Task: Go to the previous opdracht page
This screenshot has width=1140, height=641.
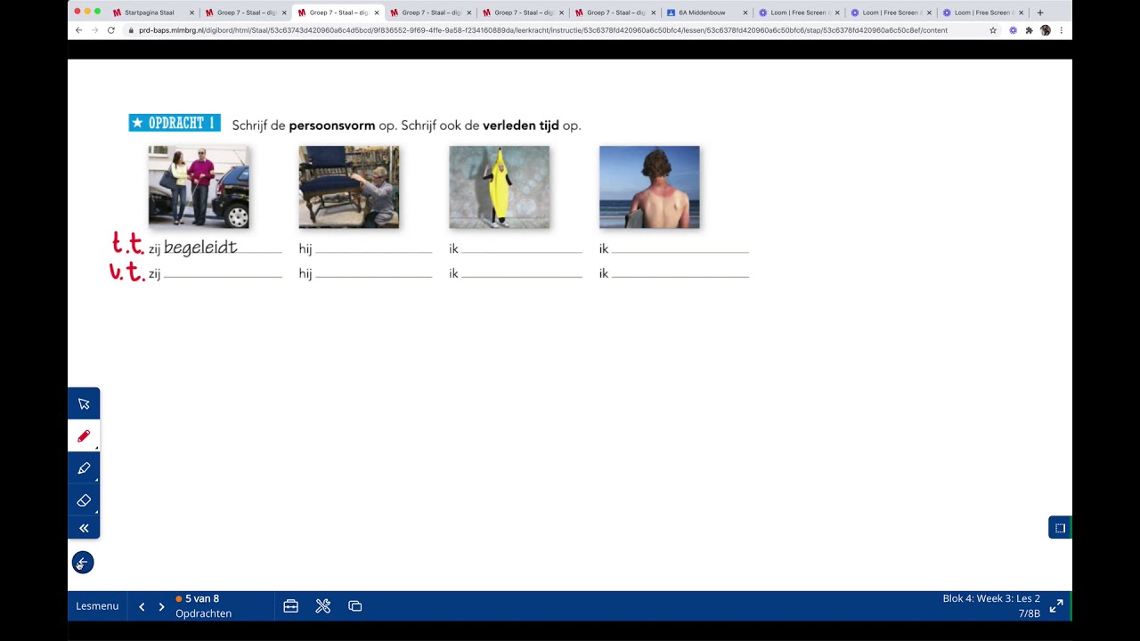Action: [x=142, y=606]
